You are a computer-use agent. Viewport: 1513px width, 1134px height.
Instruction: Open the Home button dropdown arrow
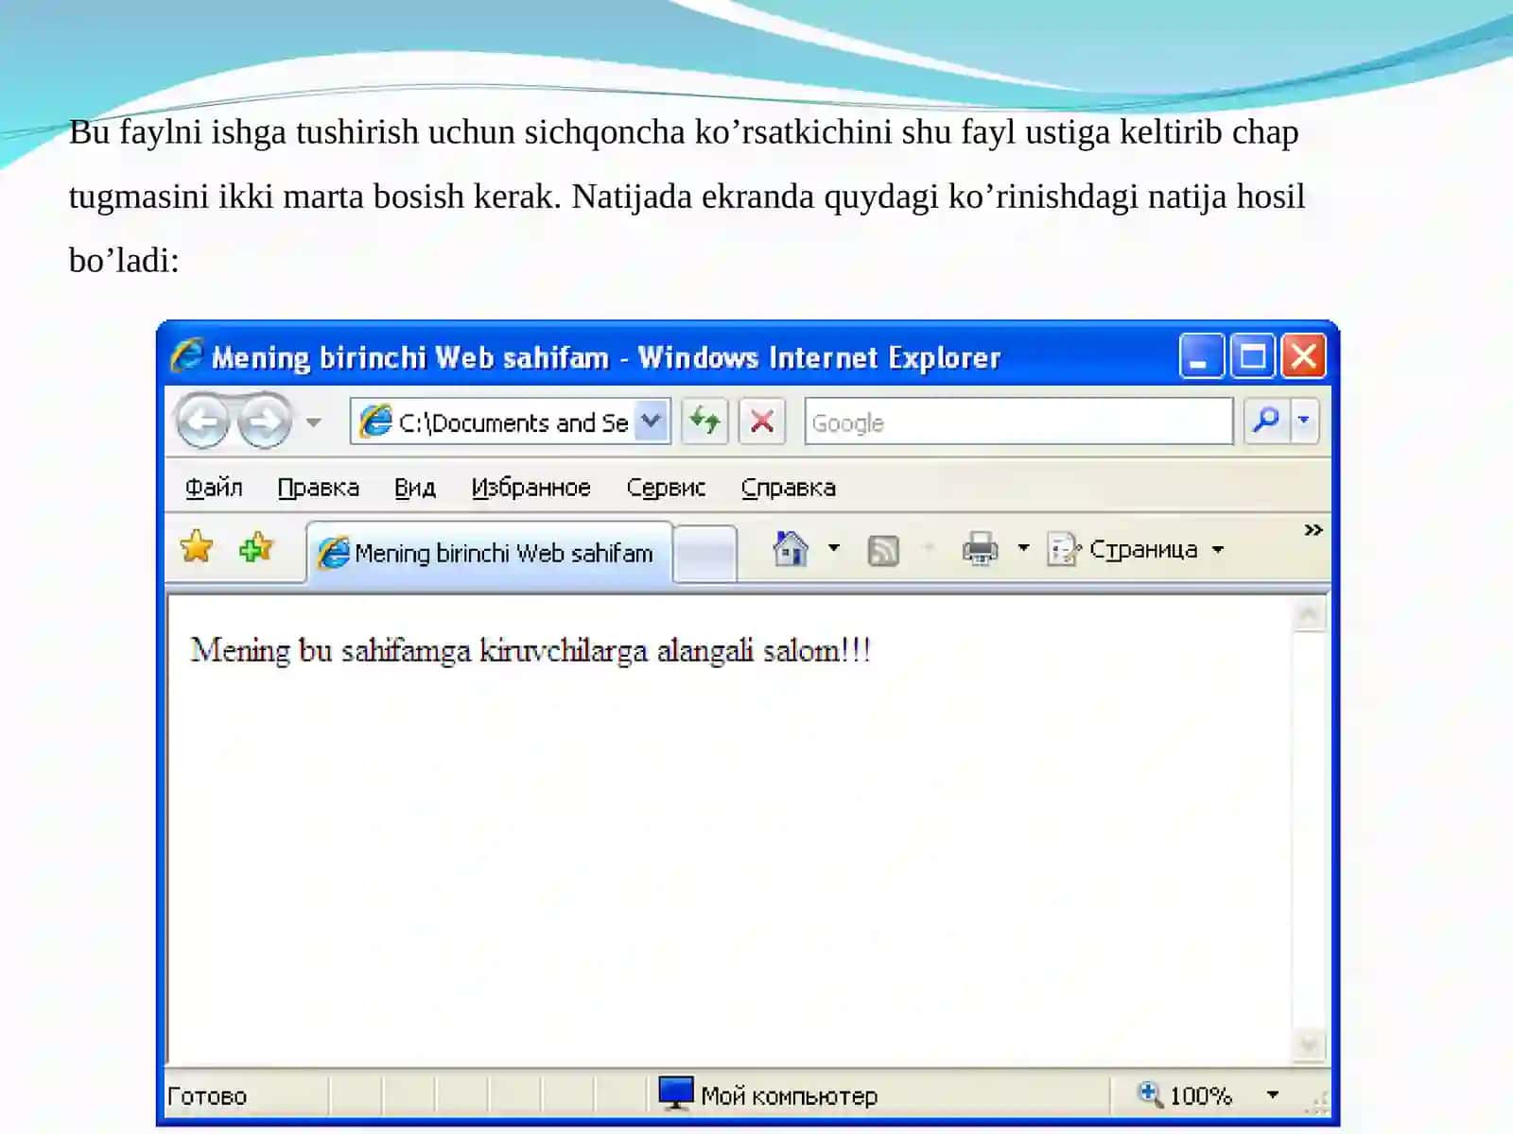(x=834, y=548)
